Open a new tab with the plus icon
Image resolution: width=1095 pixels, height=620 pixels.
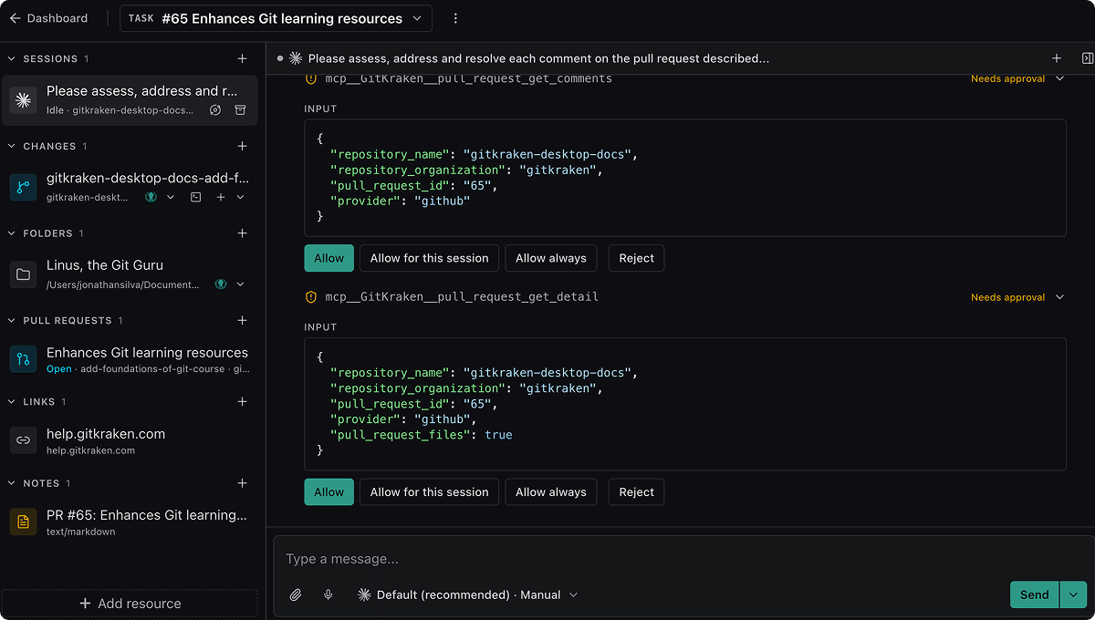1057,58
